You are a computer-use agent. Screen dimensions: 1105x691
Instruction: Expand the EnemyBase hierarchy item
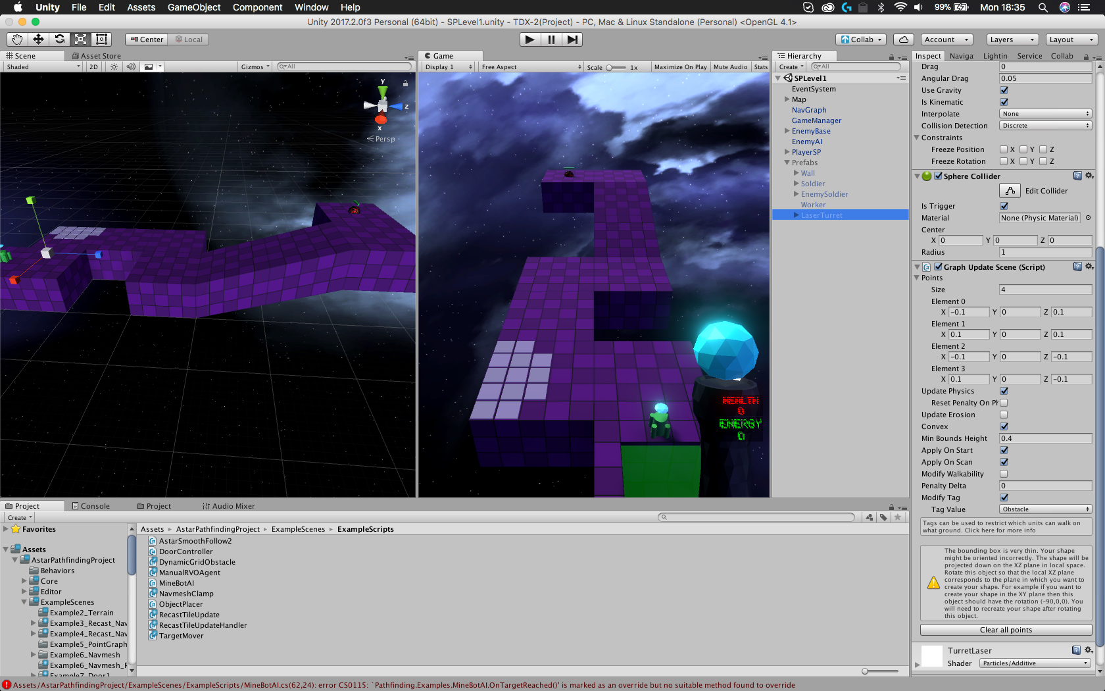point(787,131)
